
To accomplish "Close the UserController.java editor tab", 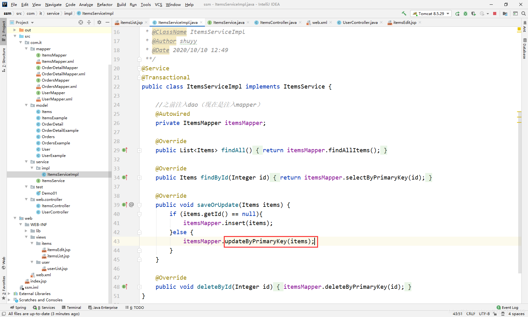I will coord(381,22).
